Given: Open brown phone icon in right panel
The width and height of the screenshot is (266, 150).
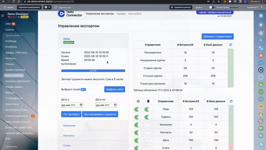Looking at the screenshot, I should (261, 121).
